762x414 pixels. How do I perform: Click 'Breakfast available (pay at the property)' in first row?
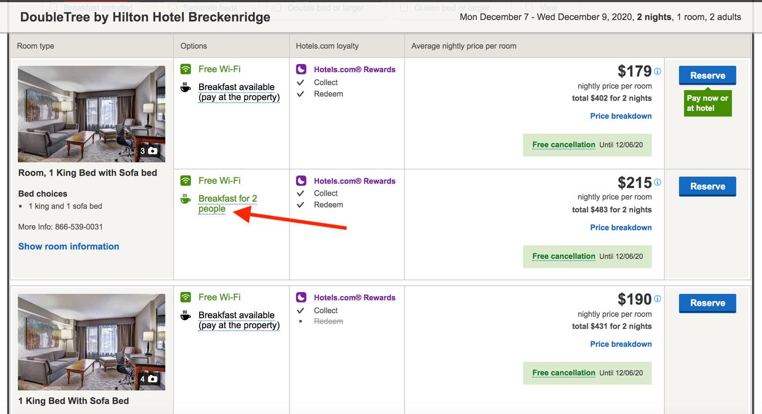(238, 92)
